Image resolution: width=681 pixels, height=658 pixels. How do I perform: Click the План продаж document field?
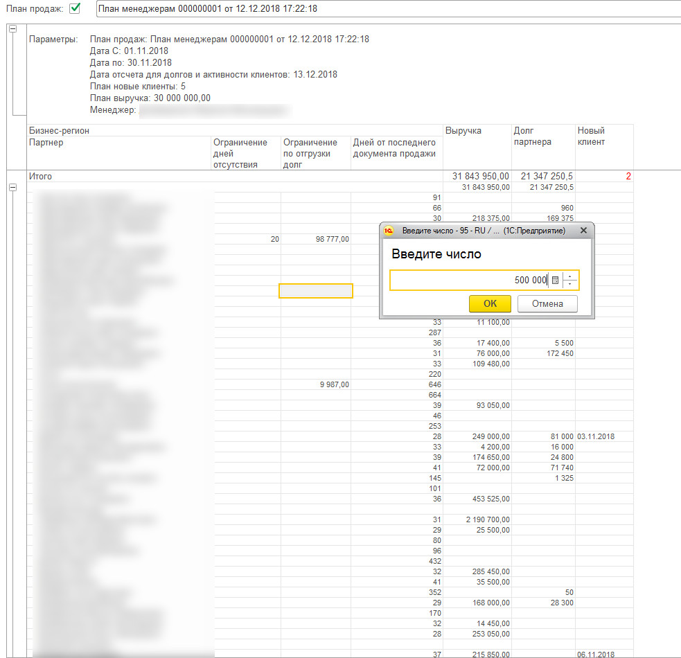pyautogui.click(x=388, y=9)
